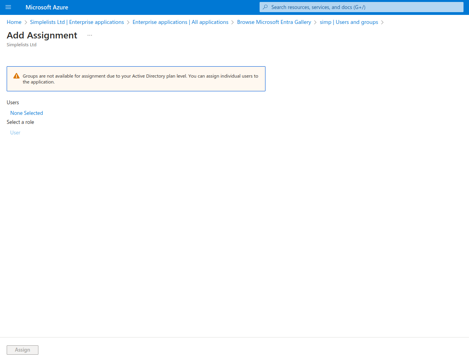Click the Add Assignment page title
This screenshot has height=361, width=469.
(42, 35)
